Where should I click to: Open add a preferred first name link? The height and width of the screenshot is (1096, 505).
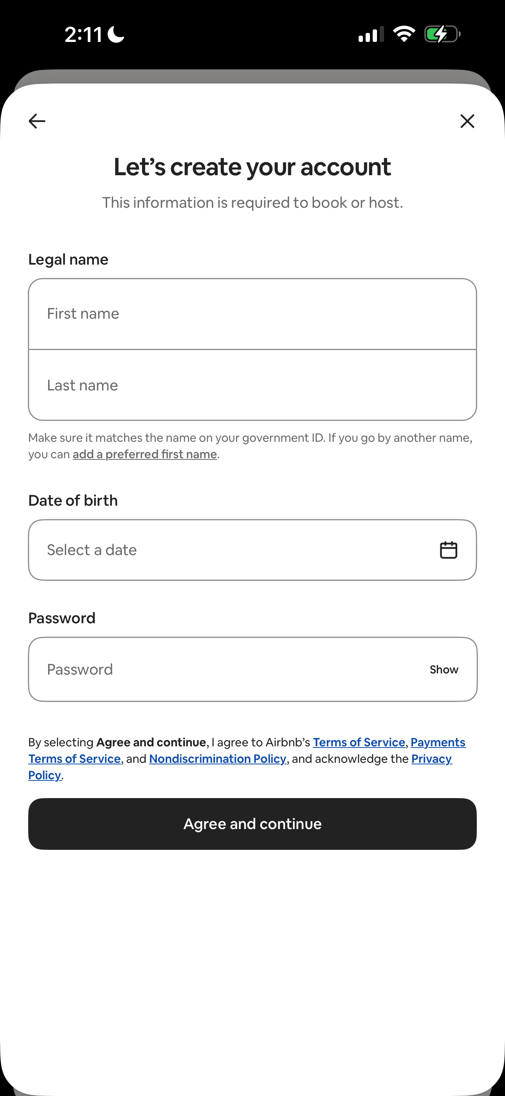click(144, 454)
